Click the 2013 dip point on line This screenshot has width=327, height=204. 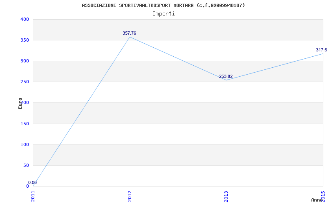point(226,80)
